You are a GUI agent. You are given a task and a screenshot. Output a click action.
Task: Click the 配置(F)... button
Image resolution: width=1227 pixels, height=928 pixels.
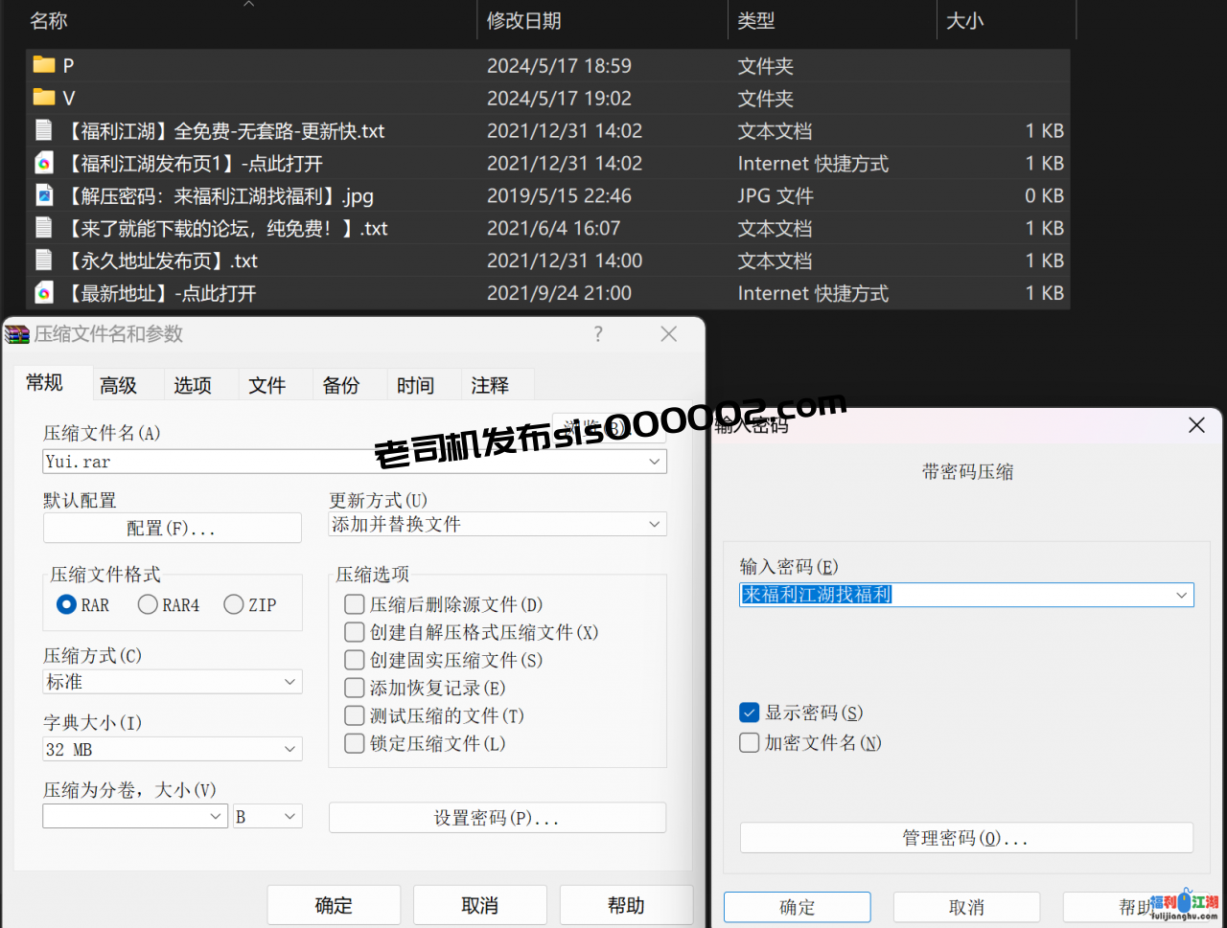[x=173, y=528]
